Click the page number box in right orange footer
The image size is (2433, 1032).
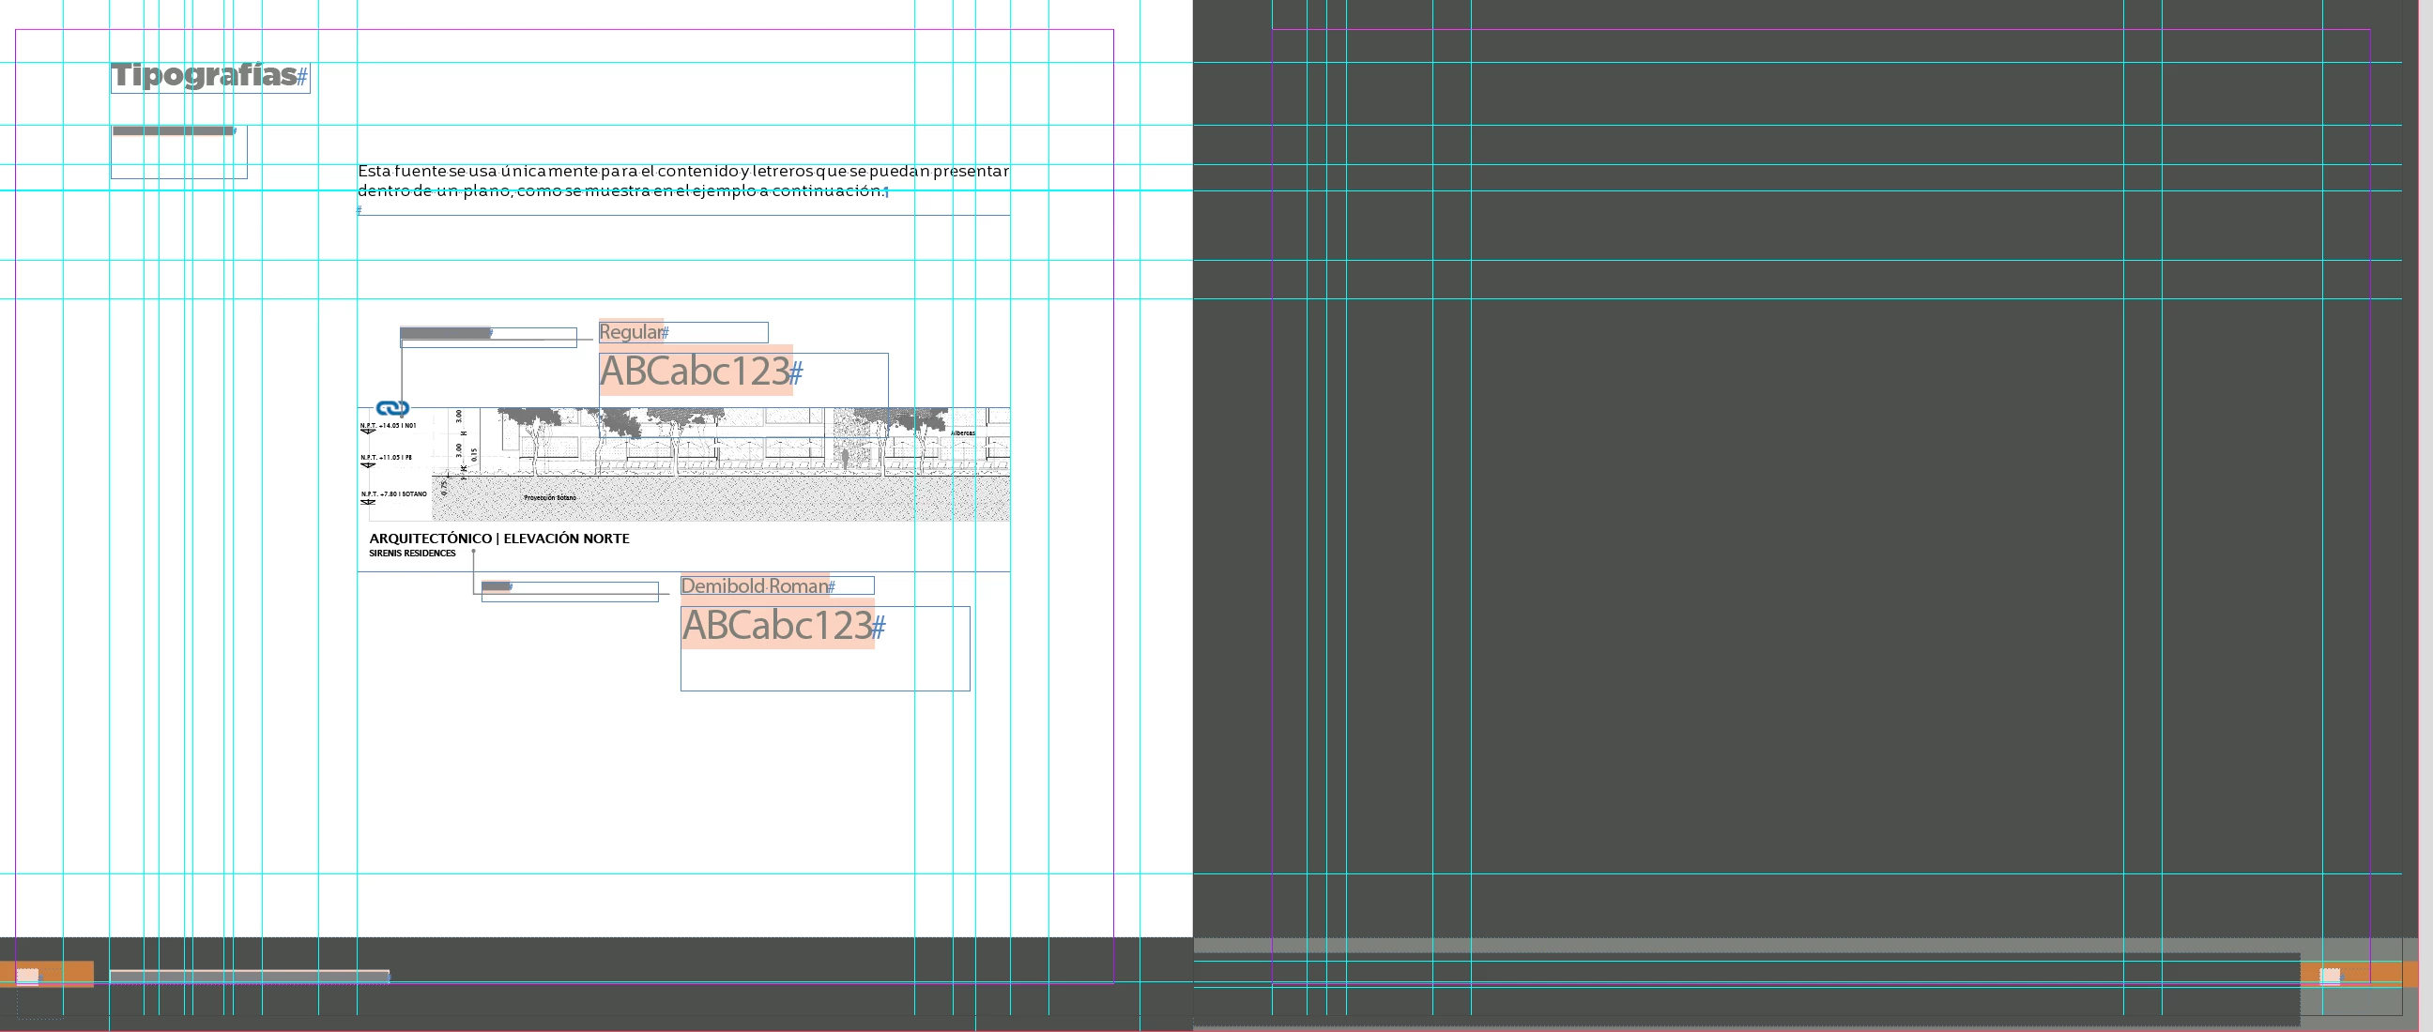pyautogui.click(x=2330, y=977)
